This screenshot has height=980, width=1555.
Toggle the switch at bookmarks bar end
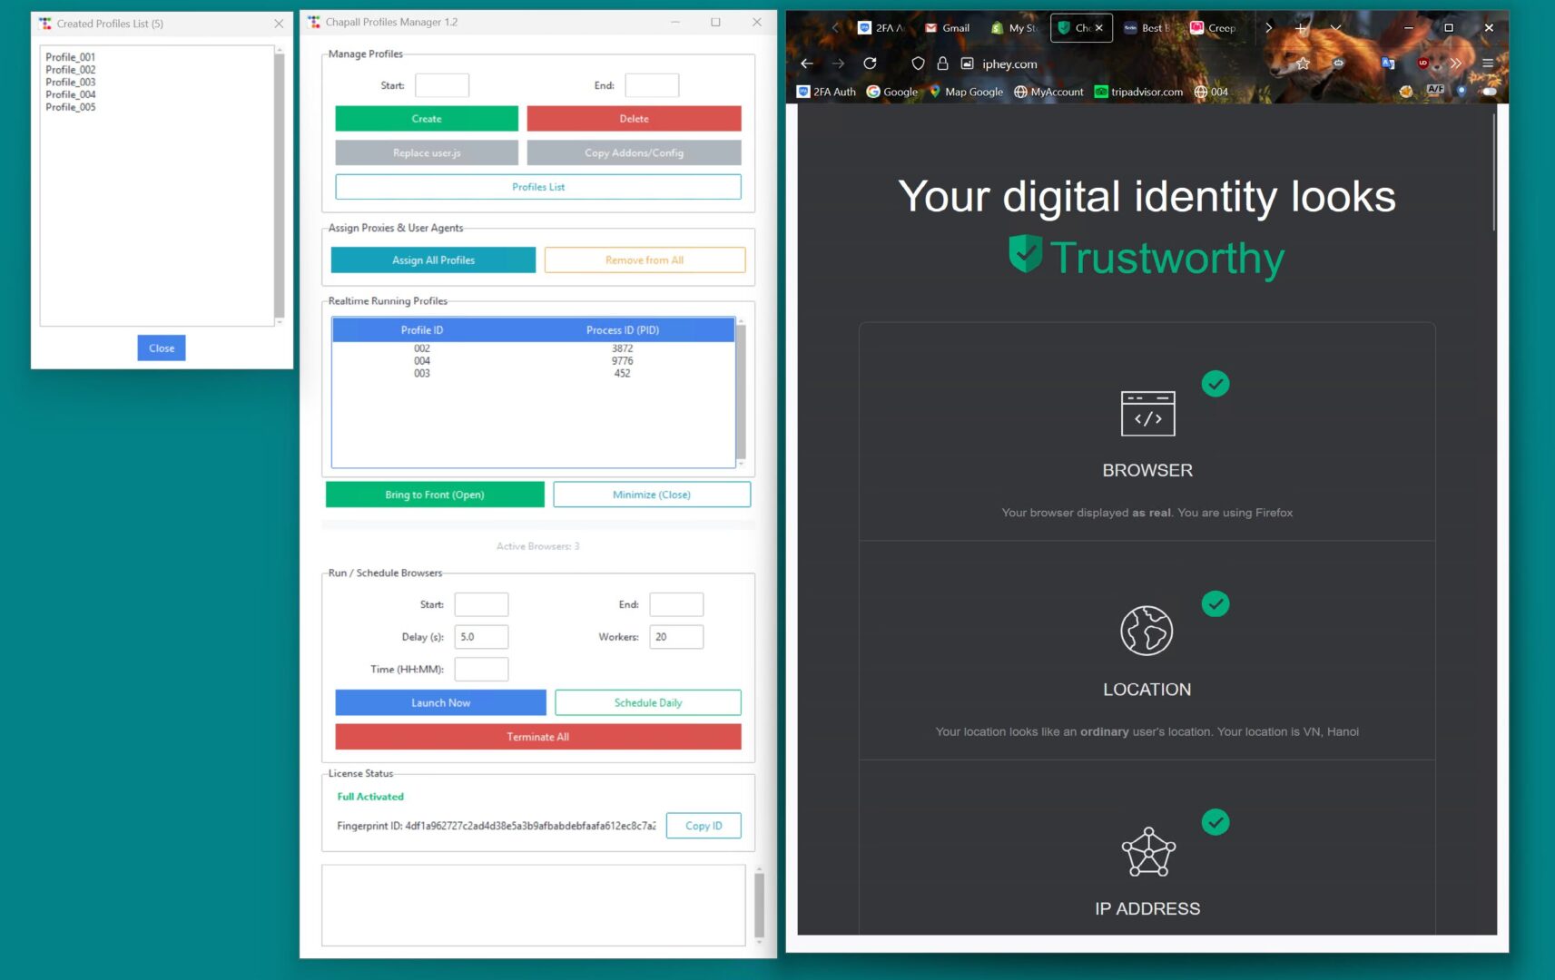(x=1489, y=91)
